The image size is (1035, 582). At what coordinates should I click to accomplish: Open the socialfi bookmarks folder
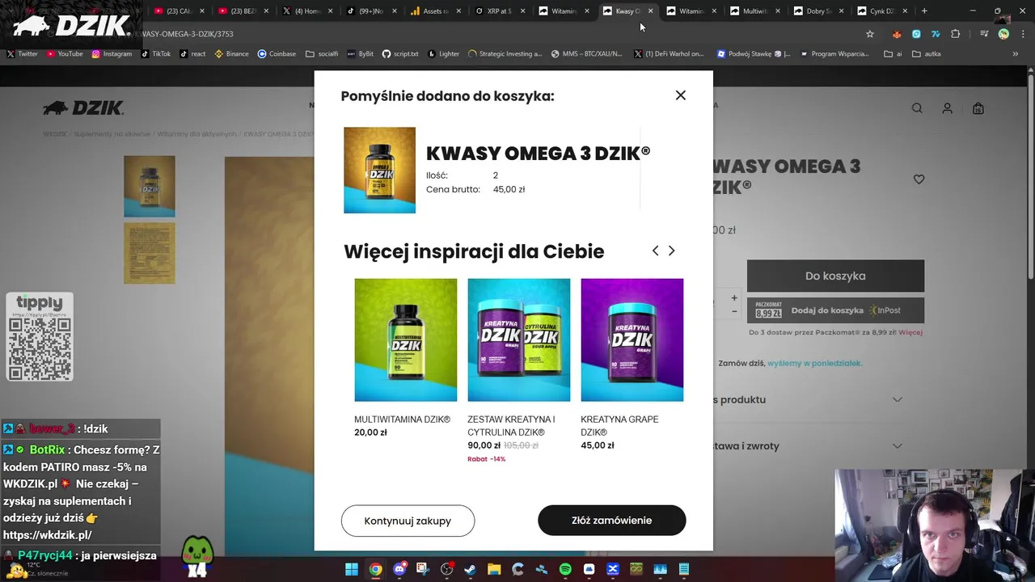pyautogui.click(x=322, y=54)
